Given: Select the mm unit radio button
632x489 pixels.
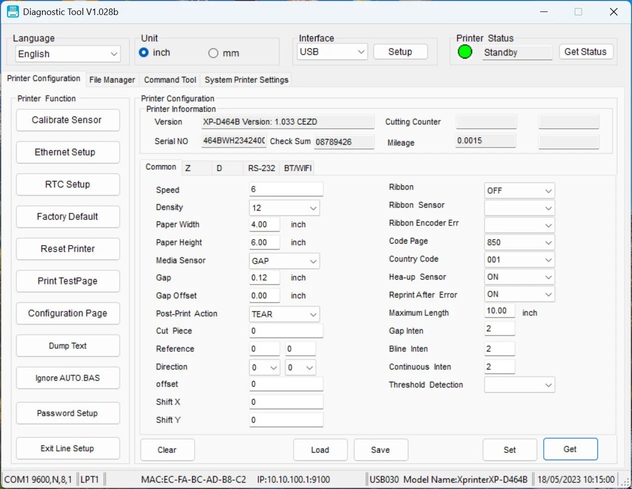Looking at the screenshot, I should point(213,53).
